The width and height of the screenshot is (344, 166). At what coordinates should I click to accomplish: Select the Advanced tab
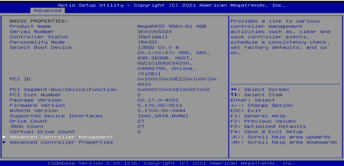pos(48,11)
